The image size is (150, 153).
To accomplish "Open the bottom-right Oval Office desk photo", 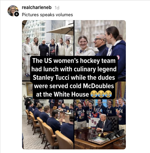I will [x=100, y=124].
